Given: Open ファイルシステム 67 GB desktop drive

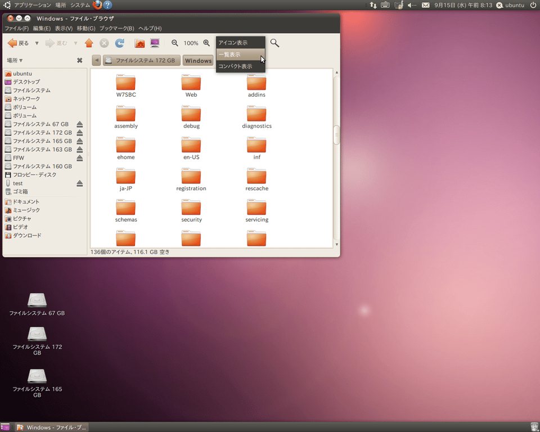Looking at the screenshot, I should coord(37,304).
